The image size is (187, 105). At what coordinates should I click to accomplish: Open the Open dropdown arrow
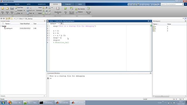point(7,14)
